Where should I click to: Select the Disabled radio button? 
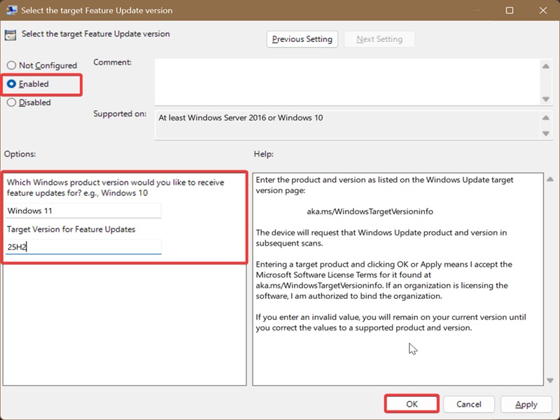11,102
